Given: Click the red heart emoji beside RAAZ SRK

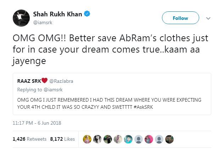Looking at the screenshot, I should click(x=45, y=81).
